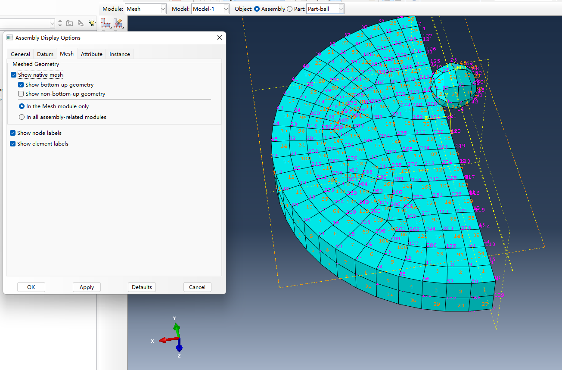Click the view triad axes indicator
Image resolution: width=562 pixels, height=370 pixels.
pyautogui.click(x=174, y=337)
